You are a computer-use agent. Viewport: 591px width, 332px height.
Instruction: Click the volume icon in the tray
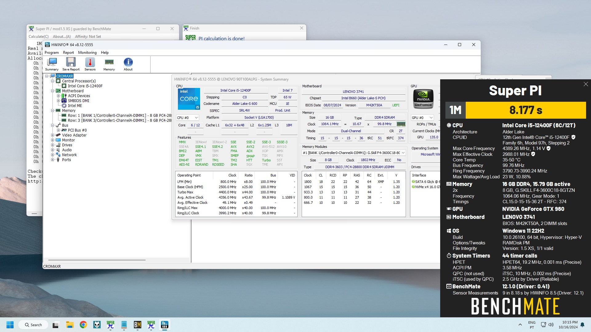551,325
